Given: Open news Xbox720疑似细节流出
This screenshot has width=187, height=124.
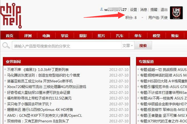Looking at the screenshot, I should [x=46, y=87].
